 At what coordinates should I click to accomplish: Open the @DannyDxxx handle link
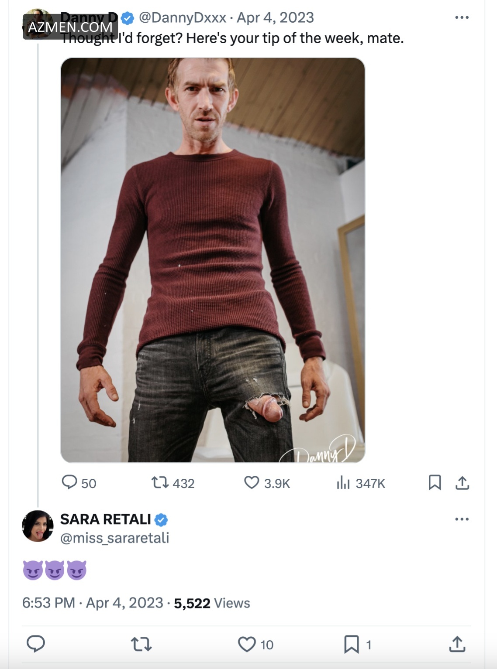click(x=183, y=18)
